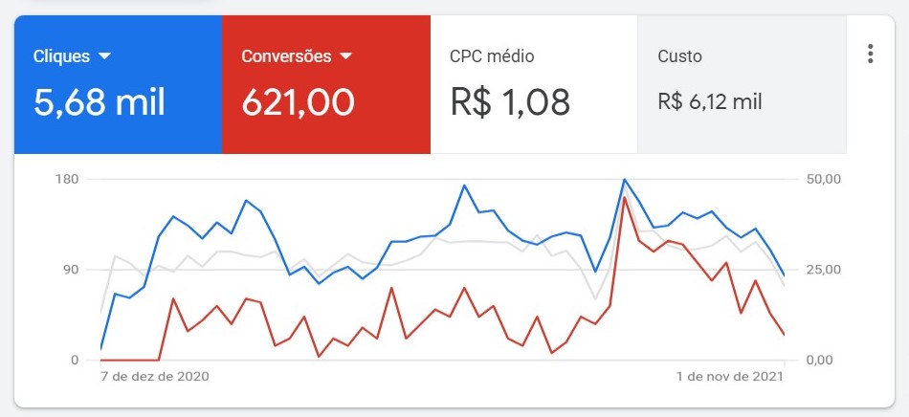
Task: Click the 5,68 mil clicks value
Action: (x=100, y=102)
